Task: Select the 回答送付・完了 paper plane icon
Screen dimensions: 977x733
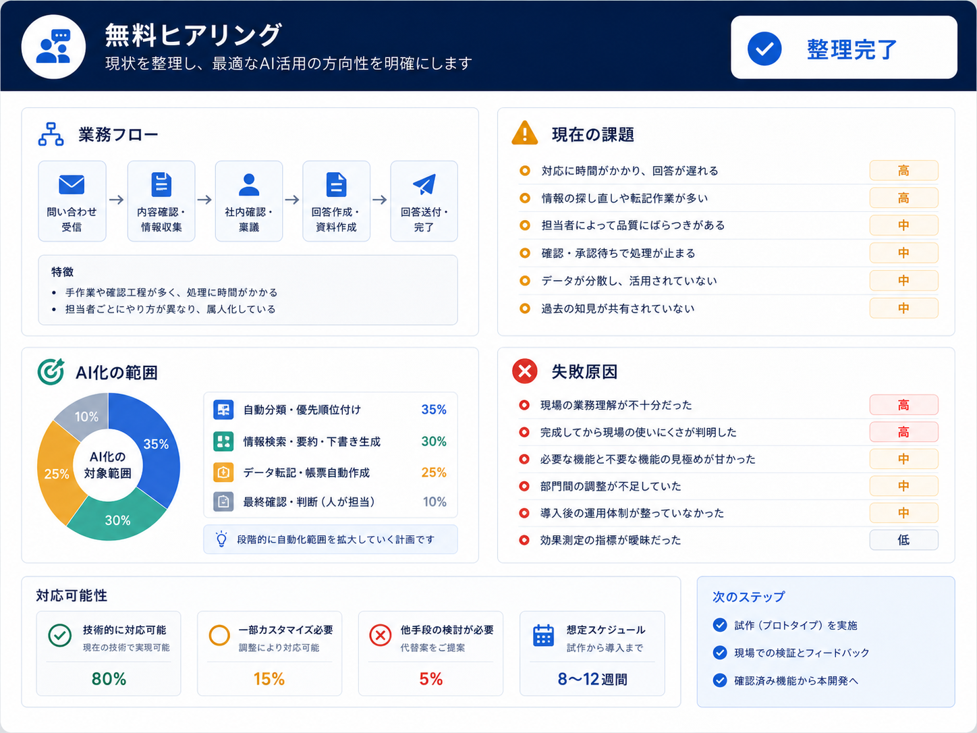Action: coord(424,184)
